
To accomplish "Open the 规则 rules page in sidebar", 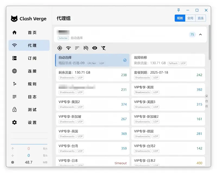I will click(x=29, y=84).
